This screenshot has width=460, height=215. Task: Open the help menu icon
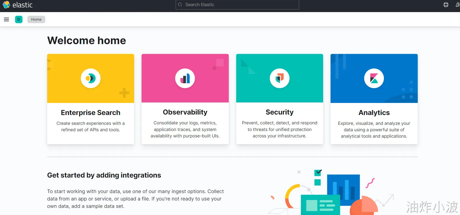(446, 5)
